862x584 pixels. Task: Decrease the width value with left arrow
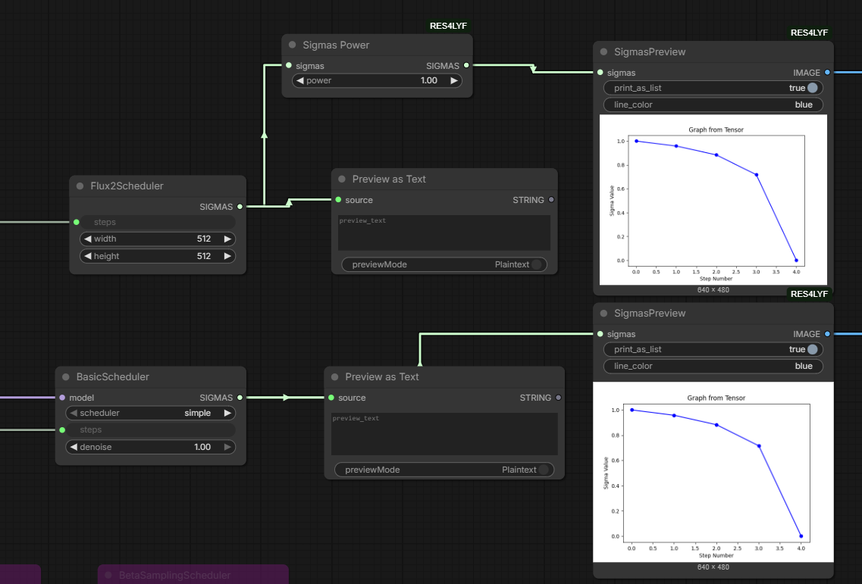[x=87, y=239]
